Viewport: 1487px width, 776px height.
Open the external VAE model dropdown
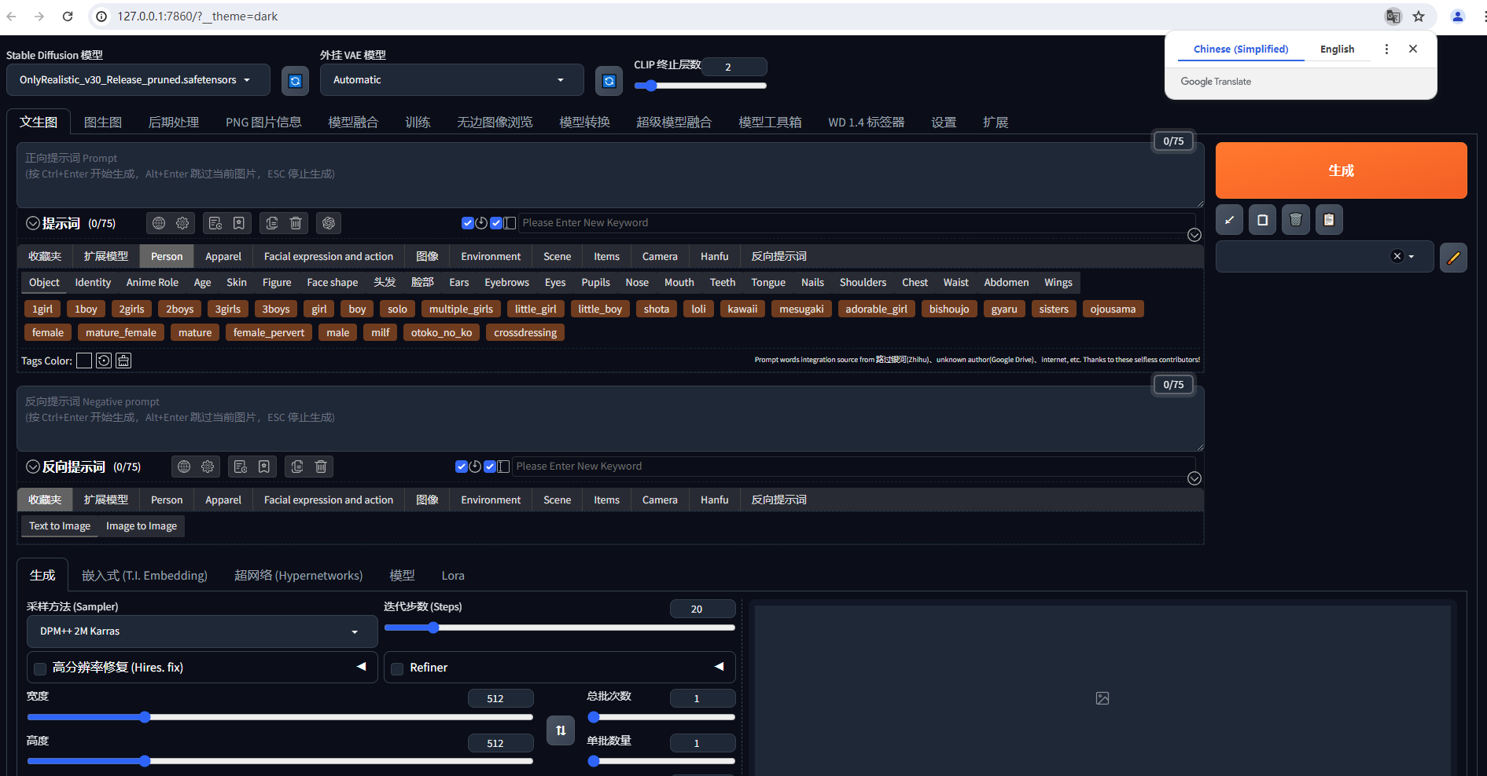point(452,80)
